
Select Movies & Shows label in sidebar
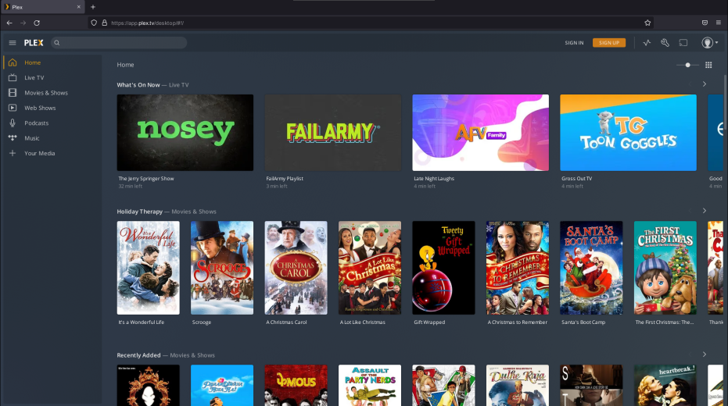pyautogui.click(x=46, y=93)
